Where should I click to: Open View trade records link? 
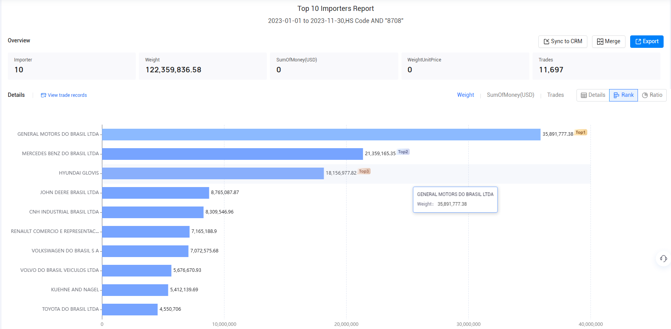(x=64, y=95)
